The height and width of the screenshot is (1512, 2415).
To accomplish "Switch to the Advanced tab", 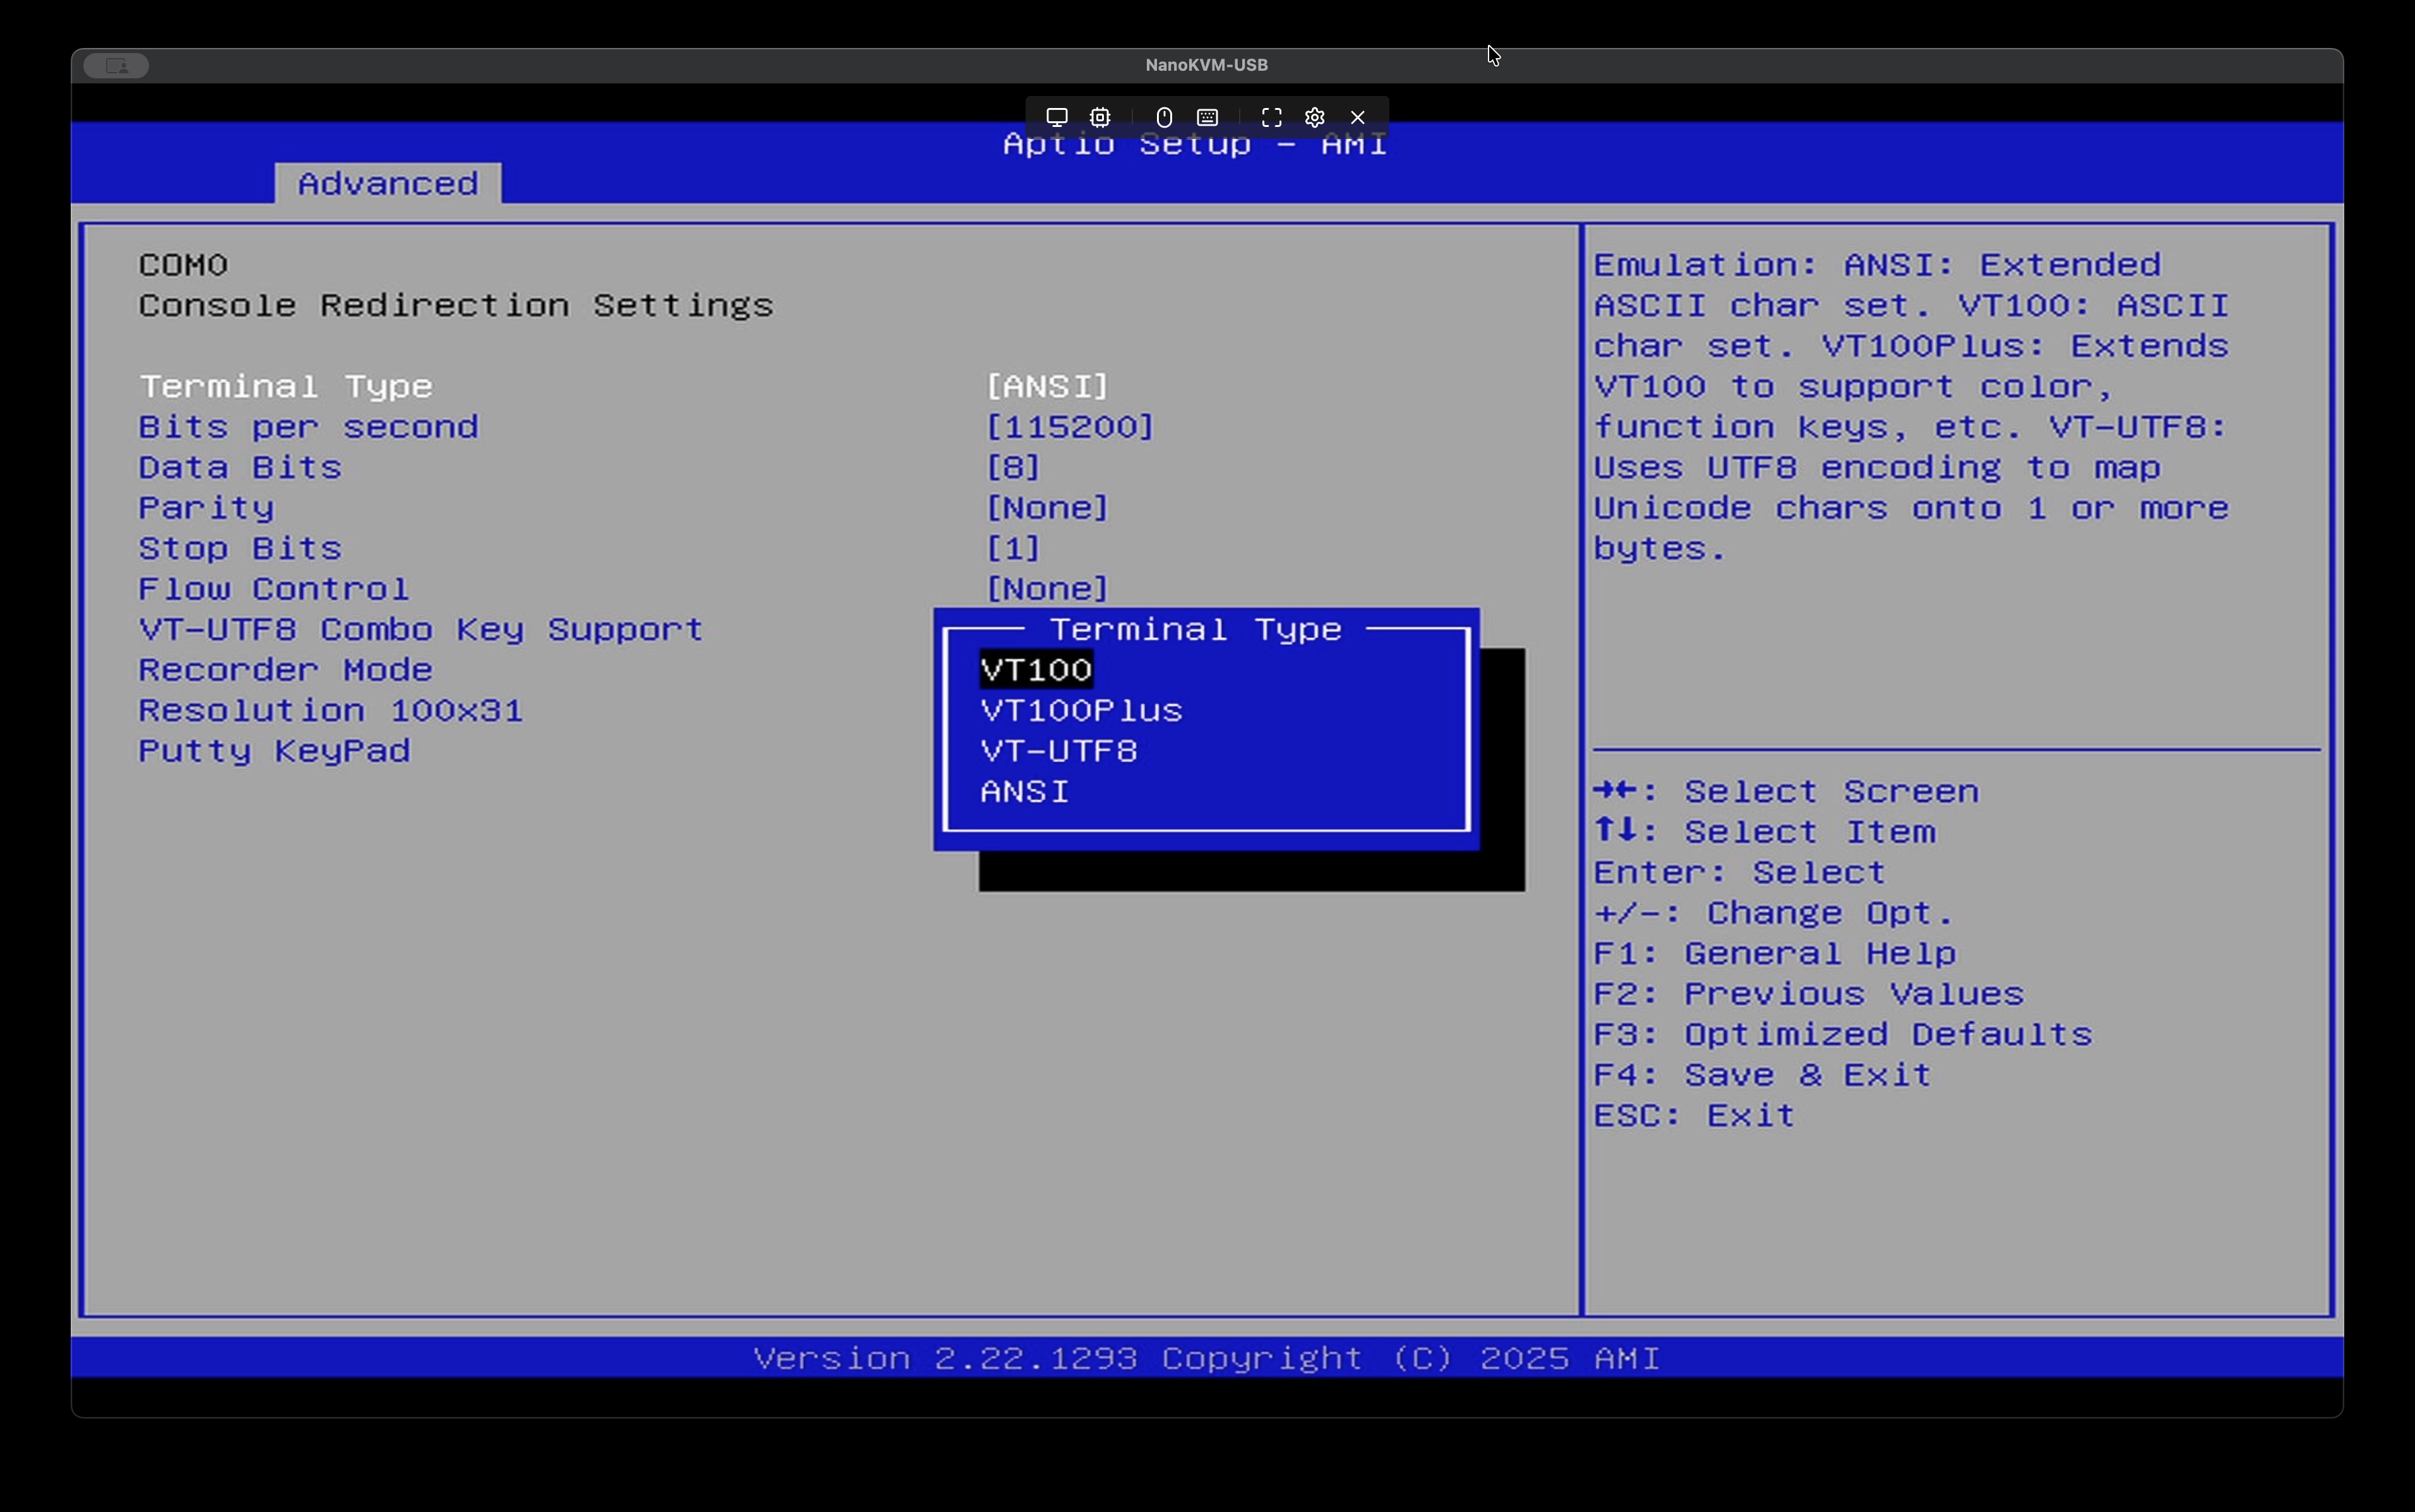I will [388, 184].
